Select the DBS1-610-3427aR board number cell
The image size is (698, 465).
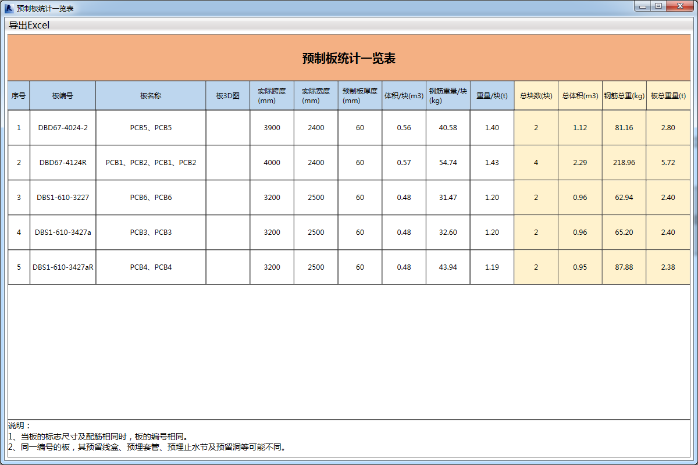pyautogui.click(x=63, y=267)
